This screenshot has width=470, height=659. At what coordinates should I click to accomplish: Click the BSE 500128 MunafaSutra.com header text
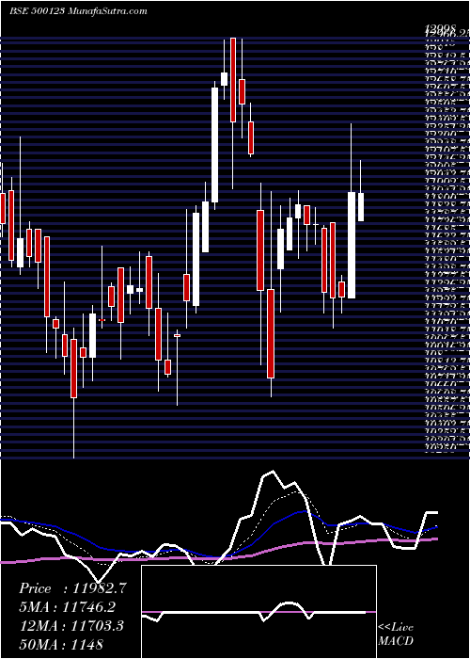pyautogui.click(x=78, y=11)
